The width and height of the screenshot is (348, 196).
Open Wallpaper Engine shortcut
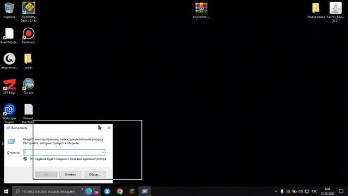click(x=9, y=113)
